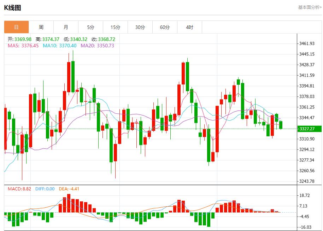Switch to the 周 (weekly) timeframe tab
Viewport: 323px width, 231px height.
click(41, 27)
